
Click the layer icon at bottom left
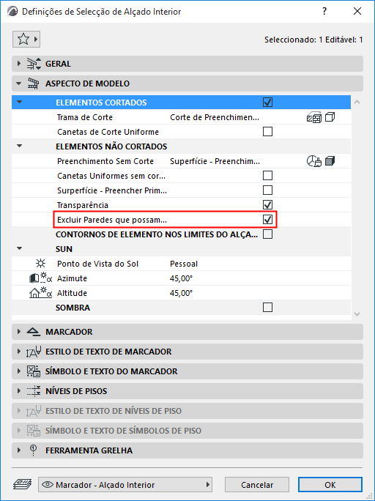[23, 484]
